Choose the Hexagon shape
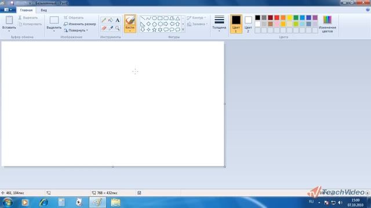This screenshot has height=208, width=371. [x=160, y=24]
